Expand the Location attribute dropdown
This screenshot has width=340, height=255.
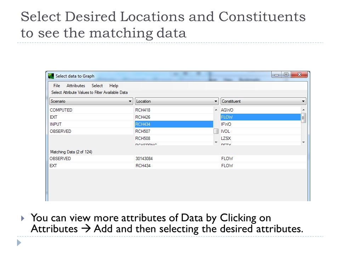coord(177,101)
